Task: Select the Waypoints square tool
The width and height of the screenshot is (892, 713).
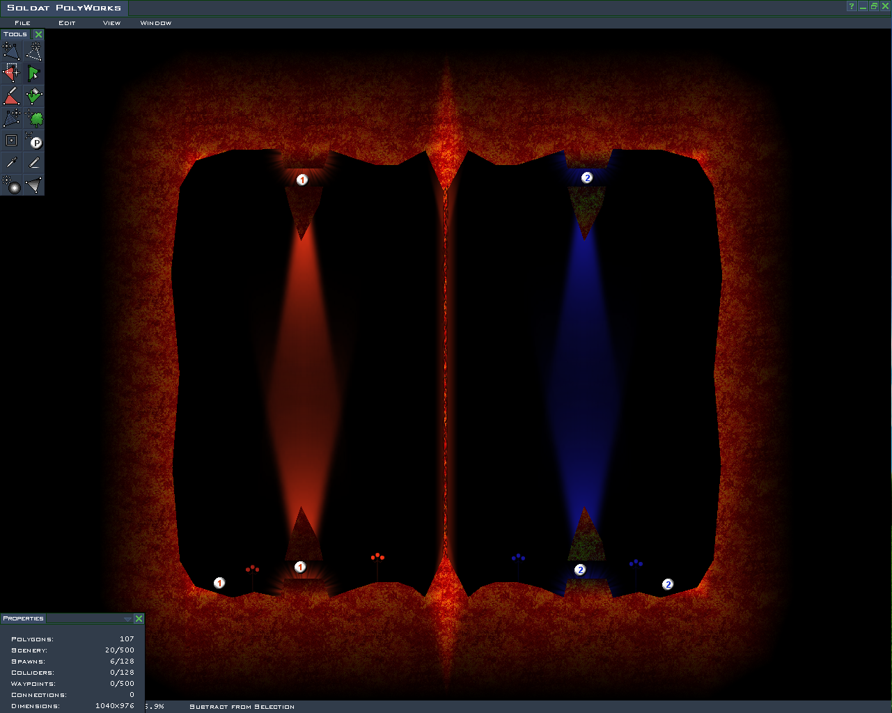Action: click(x=11, y=141)
